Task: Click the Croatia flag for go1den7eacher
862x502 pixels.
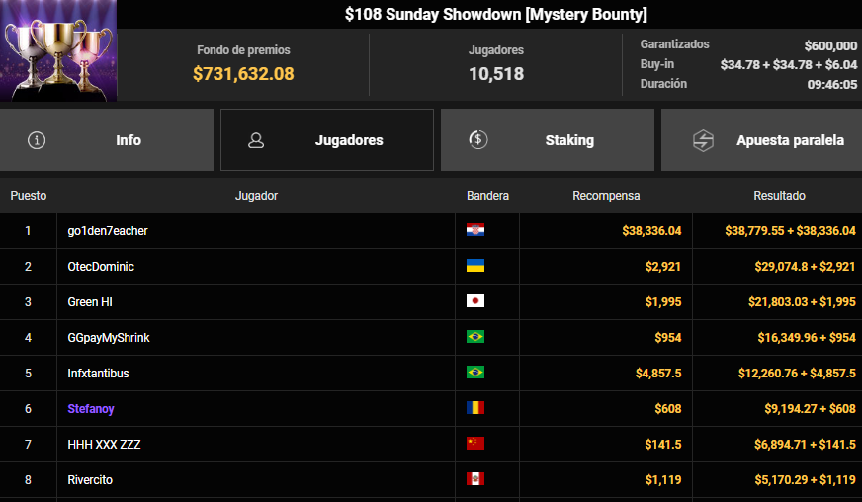Action: coord(475,230)
